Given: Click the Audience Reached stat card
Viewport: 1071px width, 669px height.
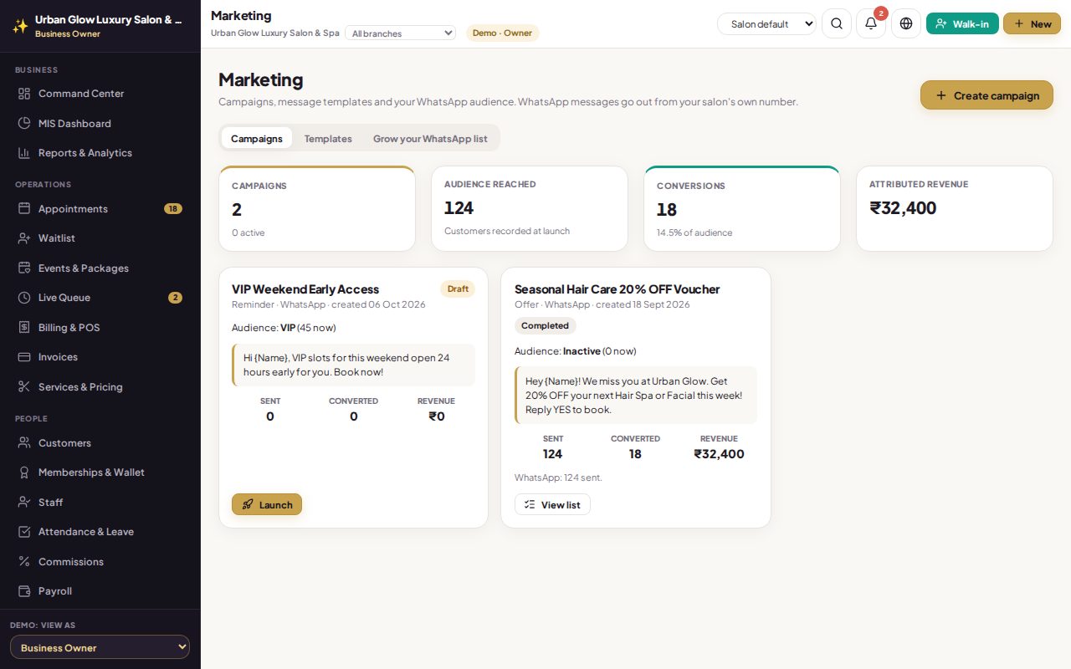Looking at the screenshot, I should (x=530, y=208).
